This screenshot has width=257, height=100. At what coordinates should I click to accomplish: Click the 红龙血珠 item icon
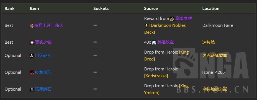click(x=32, y=73)
